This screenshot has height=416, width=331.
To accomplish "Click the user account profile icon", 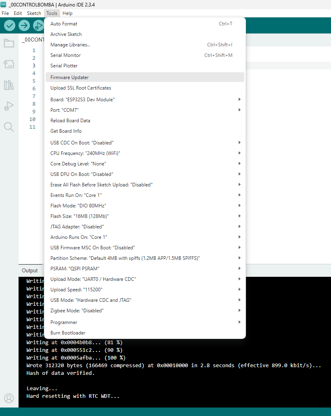I will (x=9, y=398).
